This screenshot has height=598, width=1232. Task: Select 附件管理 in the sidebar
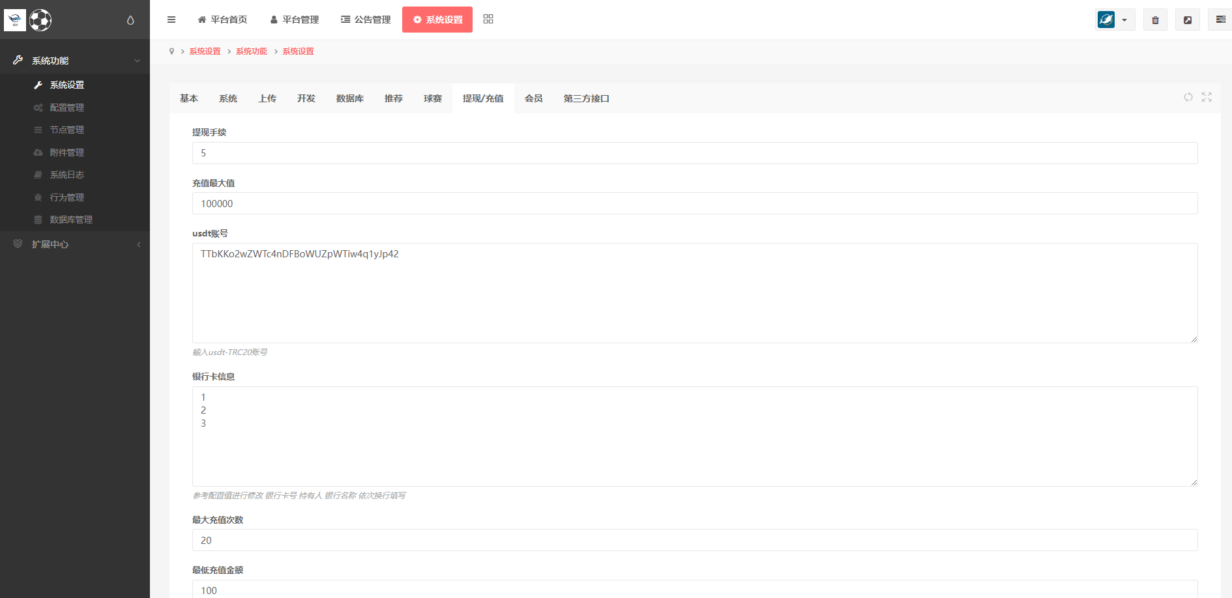tap(66, 152)
